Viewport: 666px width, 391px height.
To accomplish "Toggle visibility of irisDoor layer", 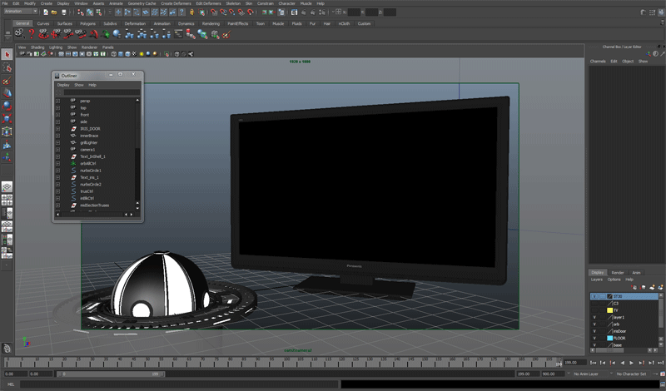I will click(594, 331).
